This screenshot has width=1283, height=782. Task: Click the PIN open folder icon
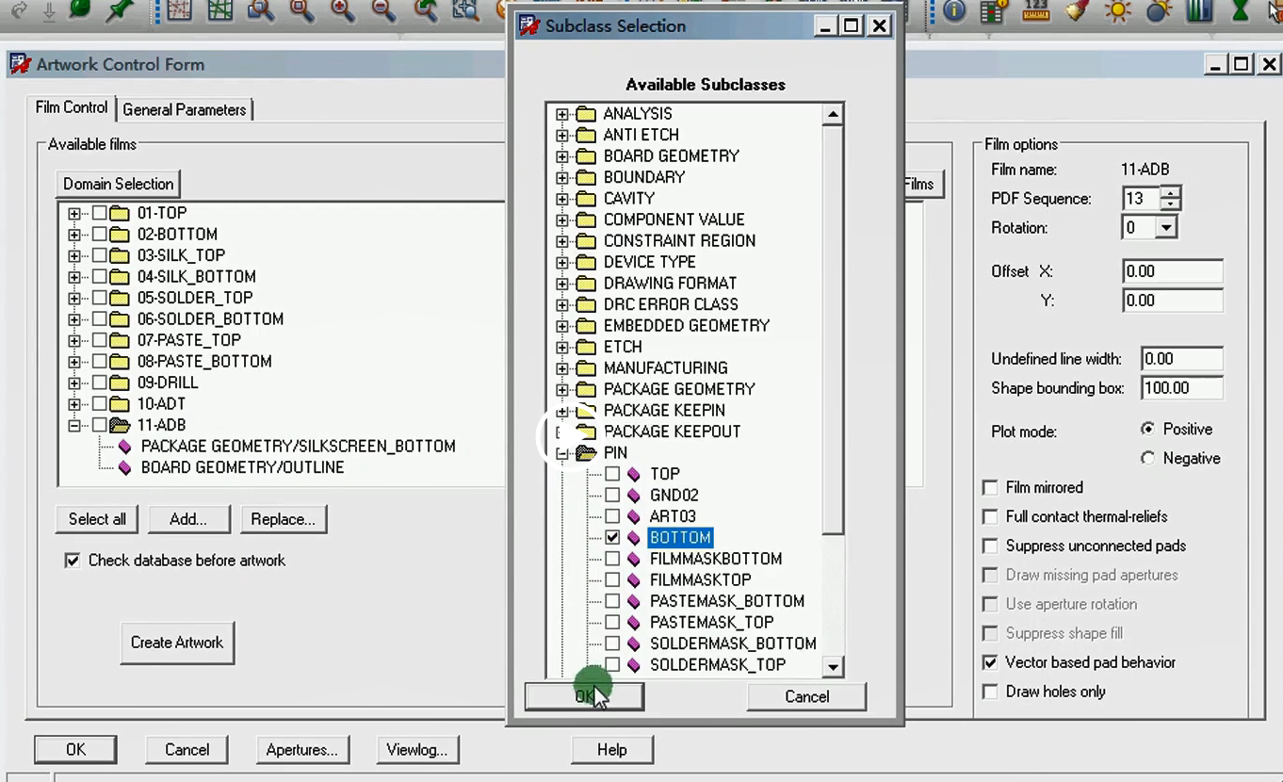(x=587, y=452)
